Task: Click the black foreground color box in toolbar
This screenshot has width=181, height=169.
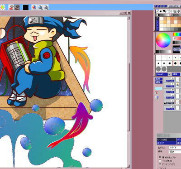Action: [26, 7]
